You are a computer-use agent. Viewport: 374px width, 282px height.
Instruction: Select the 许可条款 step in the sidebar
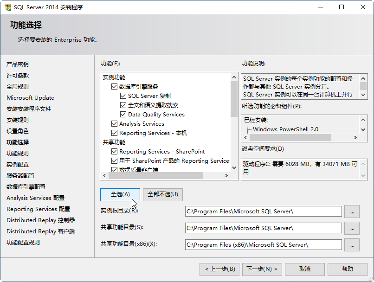tap(18, 76)
